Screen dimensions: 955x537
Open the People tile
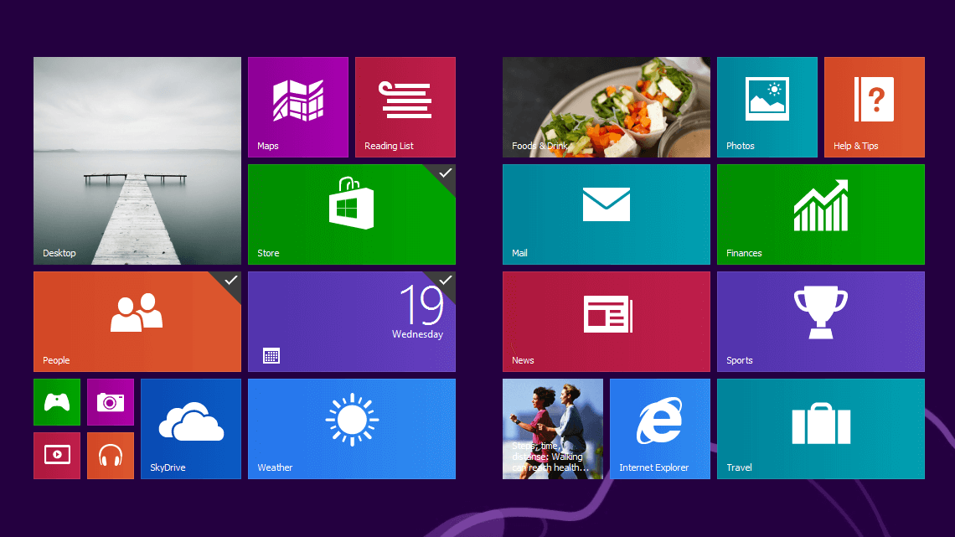click(x=137, y=322)
